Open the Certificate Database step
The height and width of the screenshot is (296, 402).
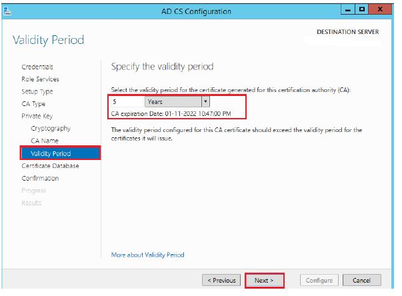pos(50,166)
